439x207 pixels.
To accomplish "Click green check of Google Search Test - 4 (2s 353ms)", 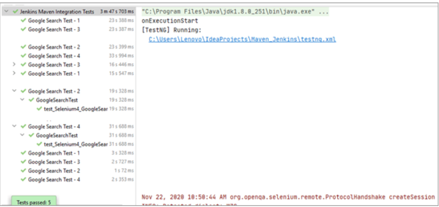I will coord(23,179).
